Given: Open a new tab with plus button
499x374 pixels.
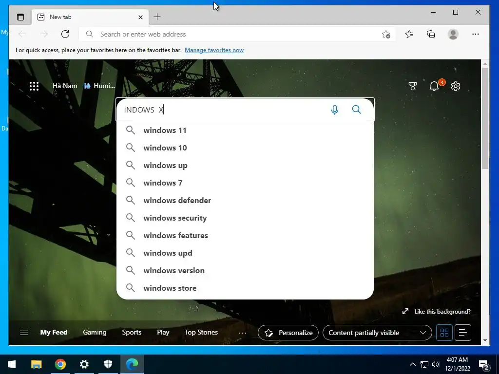Looking at the screenshot, I should point(157,17).
